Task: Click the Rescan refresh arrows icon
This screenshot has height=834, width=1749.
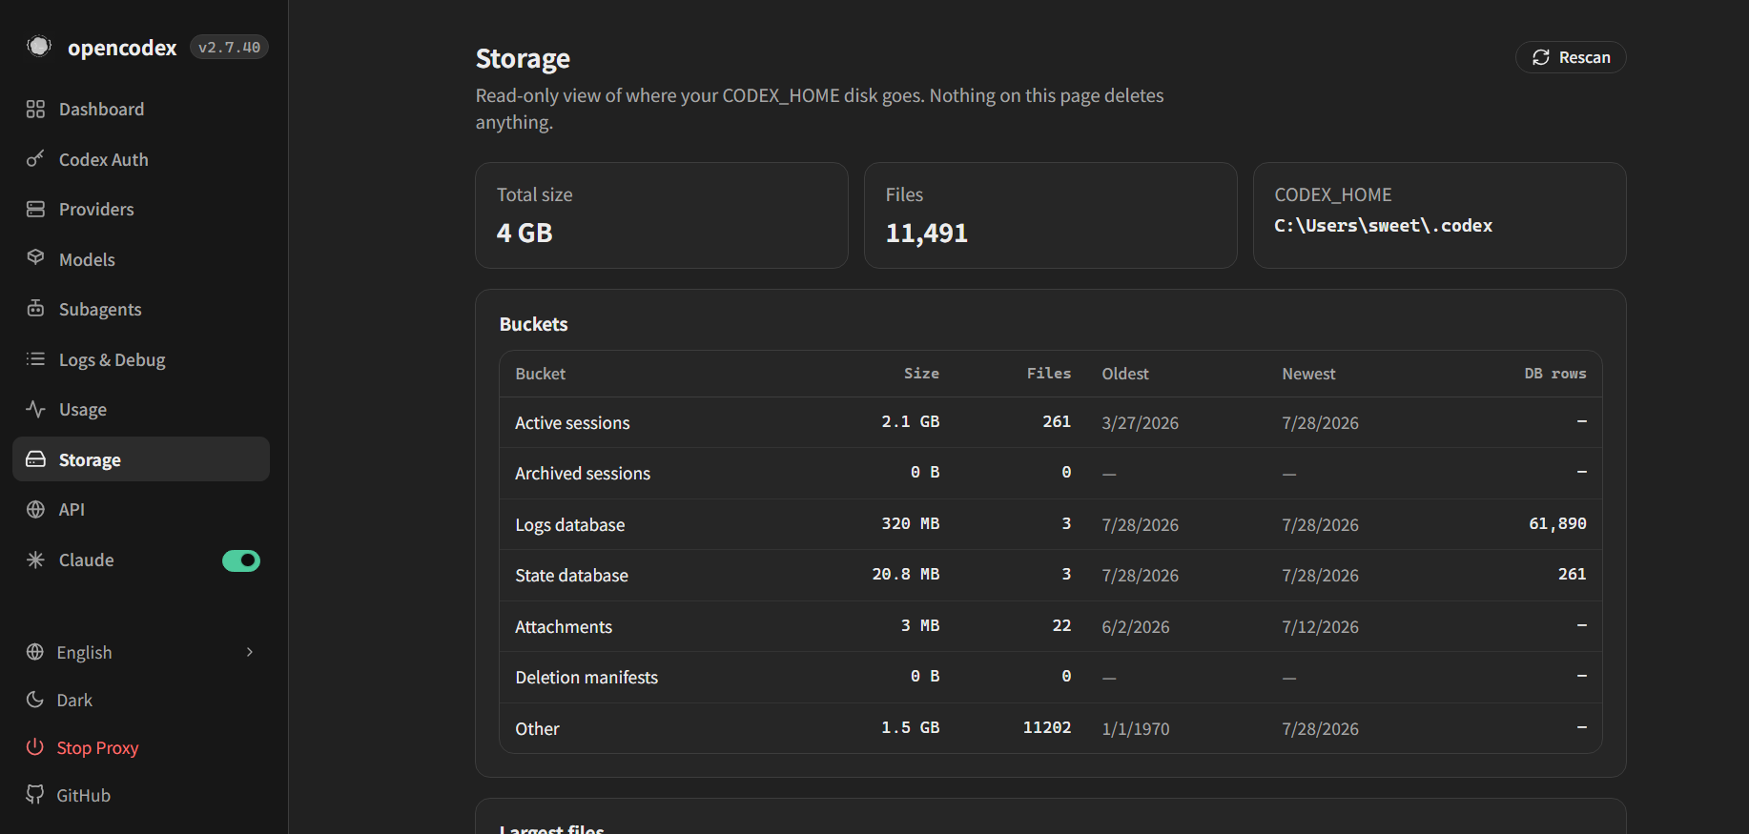Action: point(1541,57)
